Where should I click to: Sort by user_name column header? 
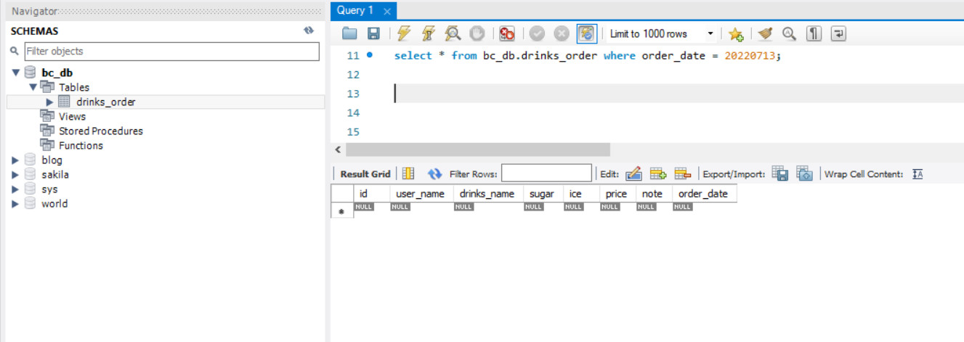pyautogui.click(x=421, y=194)
